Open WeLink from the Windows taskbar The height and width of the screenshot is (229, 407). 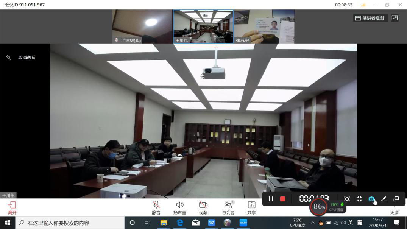243,223
